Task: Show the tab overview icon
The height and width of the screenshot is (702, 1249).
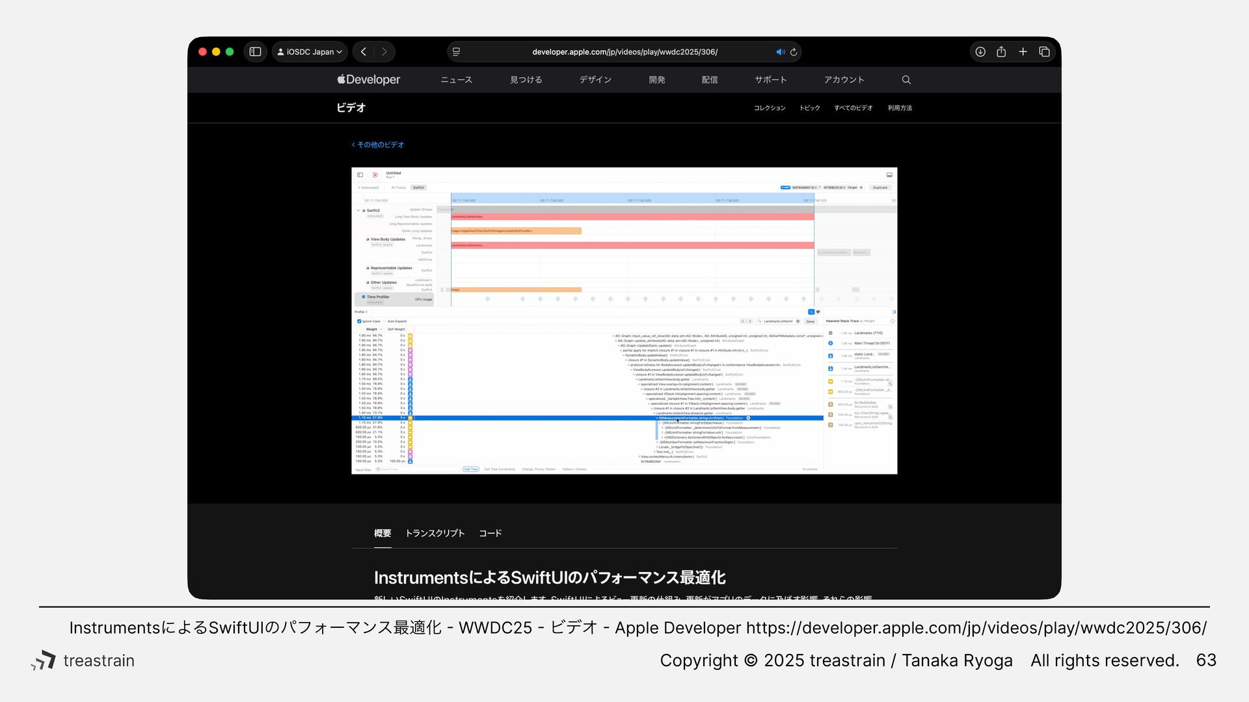Action: (1044, 52)
